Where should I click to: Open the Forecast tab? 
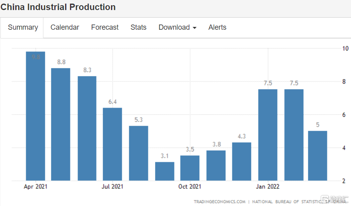(x=105, y=27)
